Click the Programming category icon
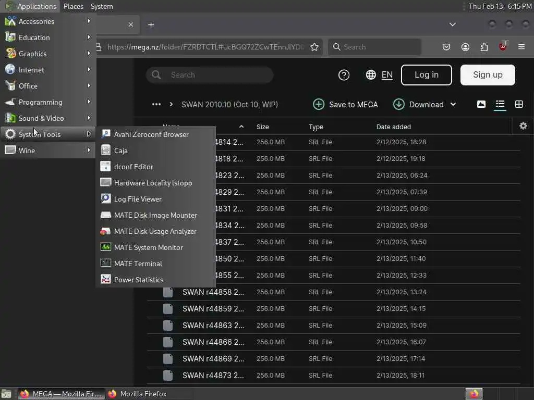 coord(10,102)
